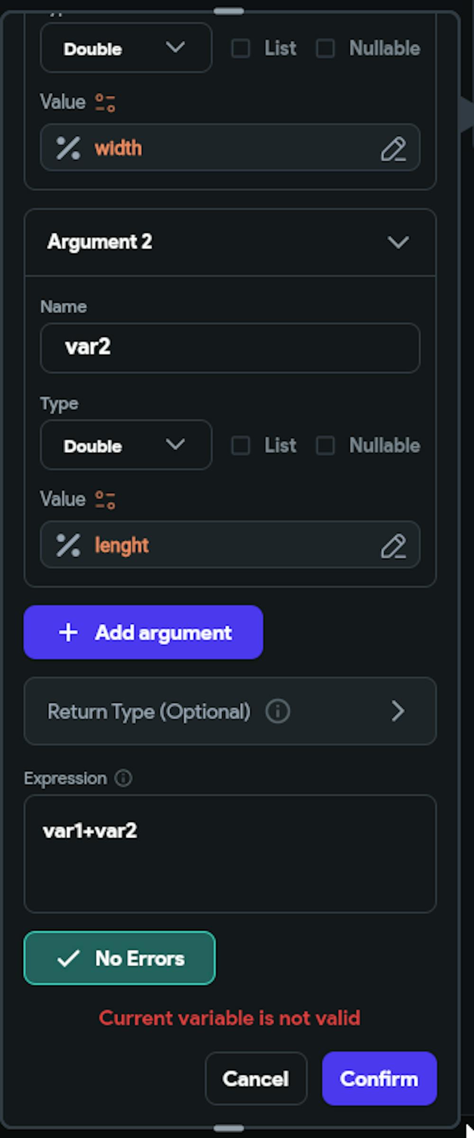The height and width of the screenshot is (1138, 474).
Task: Click the variable binding icon next to width
Action: (x=68, y=149)
